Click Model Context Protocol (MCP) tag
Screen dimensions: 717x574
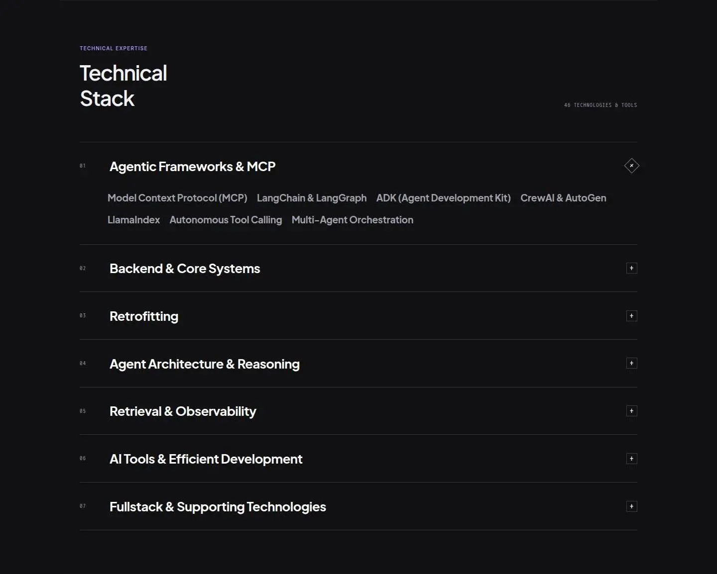[177, 198]
